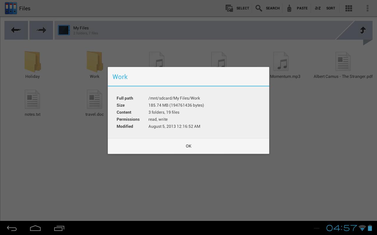Select the full path /mnt/sdcard/My Files/Work

click(x=174, y=98)
